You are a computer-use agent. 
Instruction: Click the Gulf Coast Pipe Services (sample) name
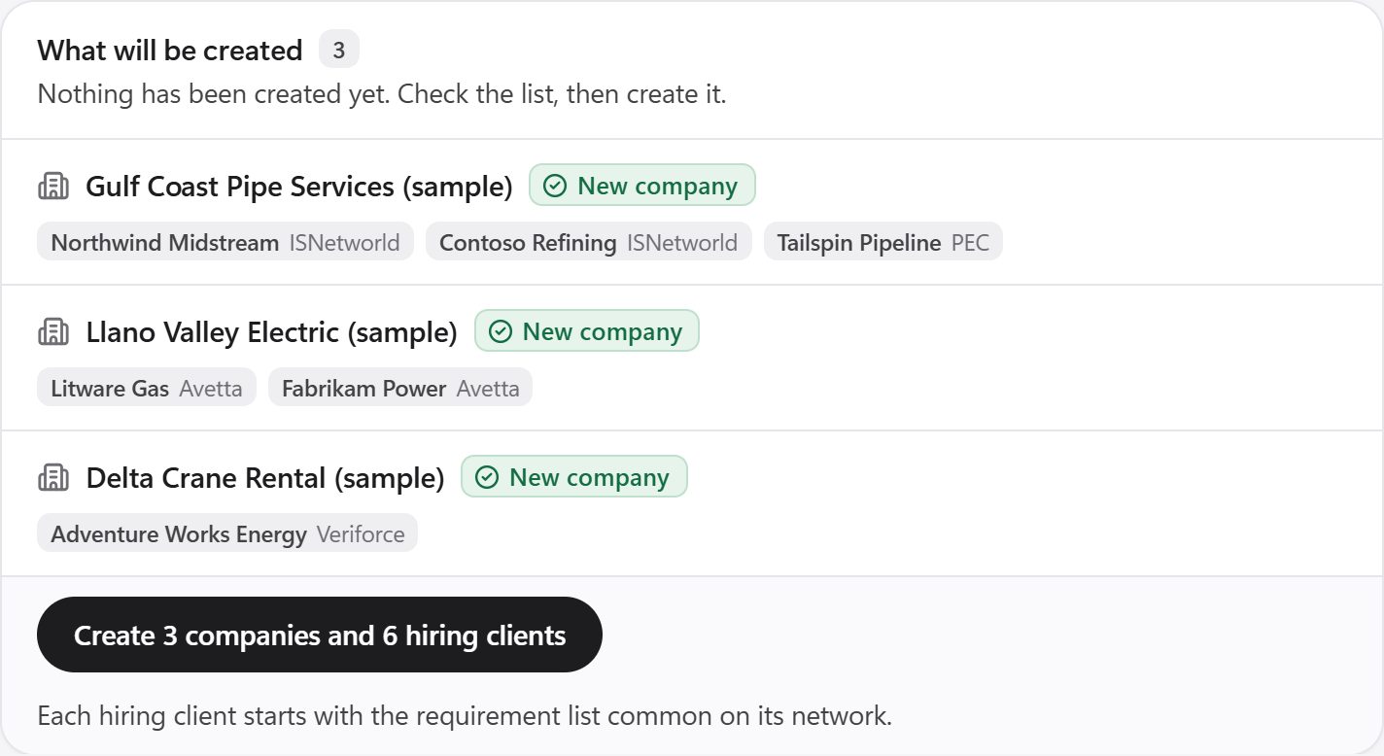point(299,187)
